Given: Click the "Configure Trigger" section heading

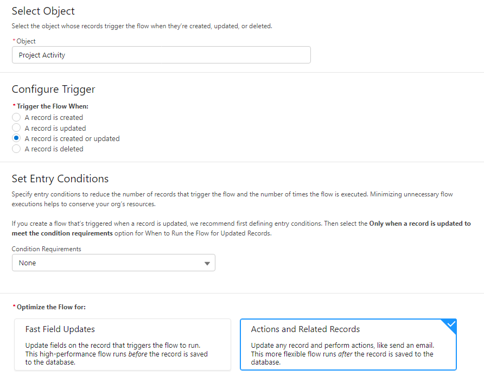Looking at the screenshot, I should pyautogui.click(x=53, y=90).
